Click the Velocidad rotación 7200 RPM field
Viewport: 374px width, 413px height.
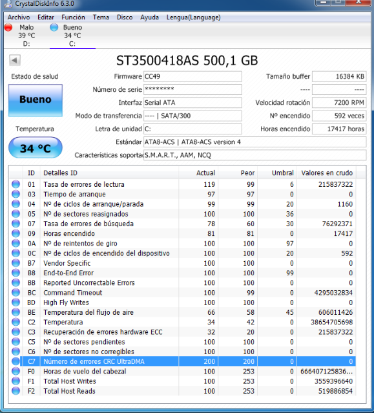coord(339,103)
